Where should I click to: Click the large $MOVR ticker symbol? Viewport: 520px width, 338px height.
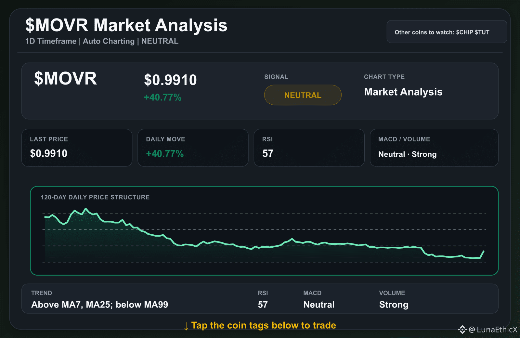[65, 79]
